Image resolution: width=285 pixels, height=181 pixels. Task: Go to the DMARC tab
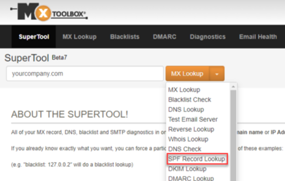coord(164,37)
